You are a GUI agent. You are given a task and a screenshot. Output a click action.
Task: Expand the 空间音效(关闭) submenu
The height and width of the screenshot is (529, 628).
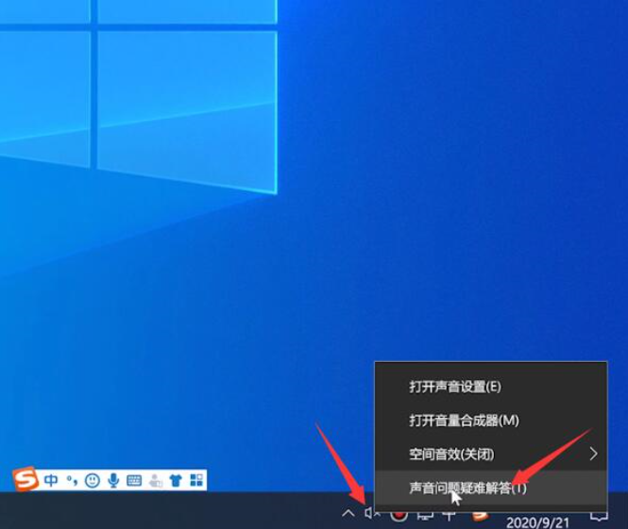point(491,454)
